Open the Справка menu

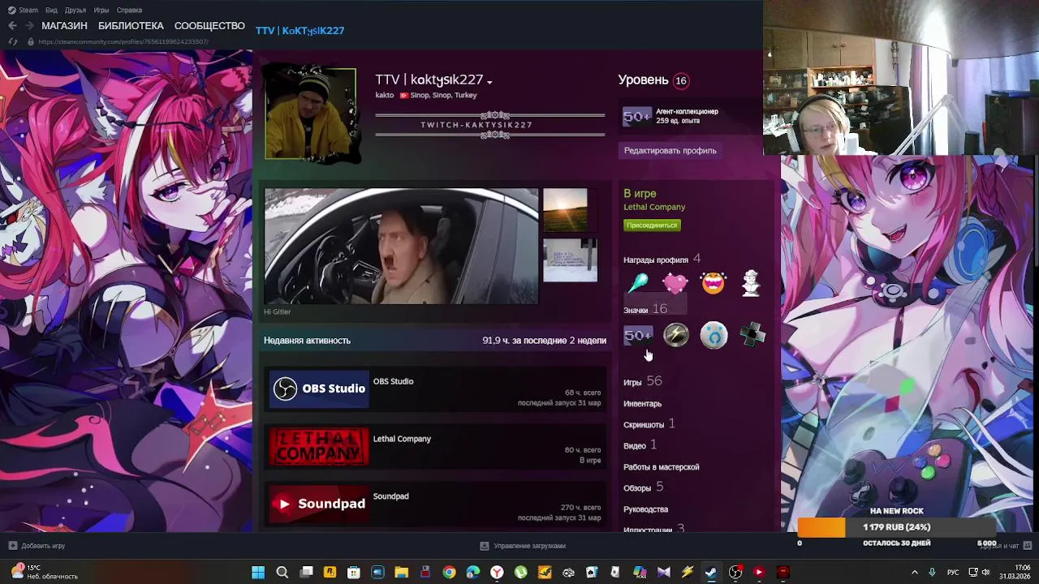click(x=129, y=11)
